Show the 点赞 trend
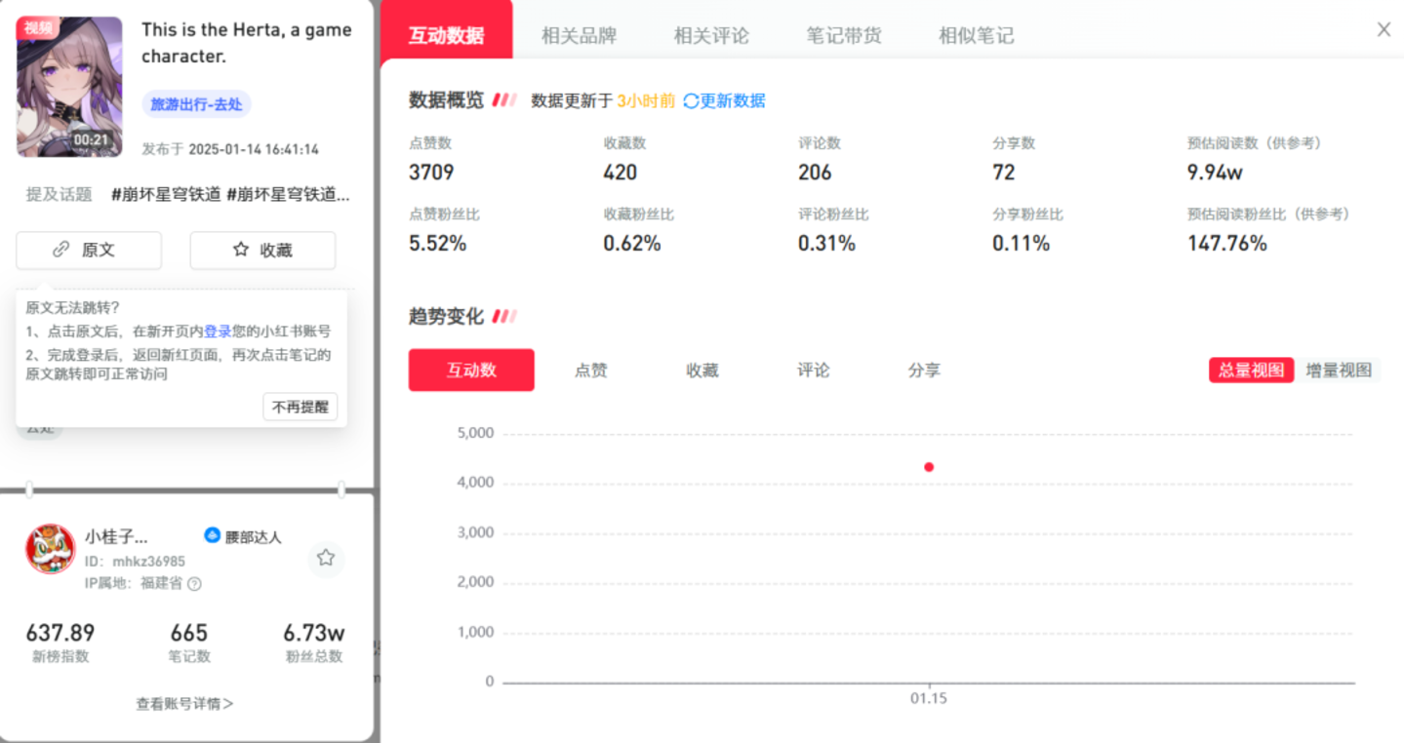 click(x=591, y=371)
